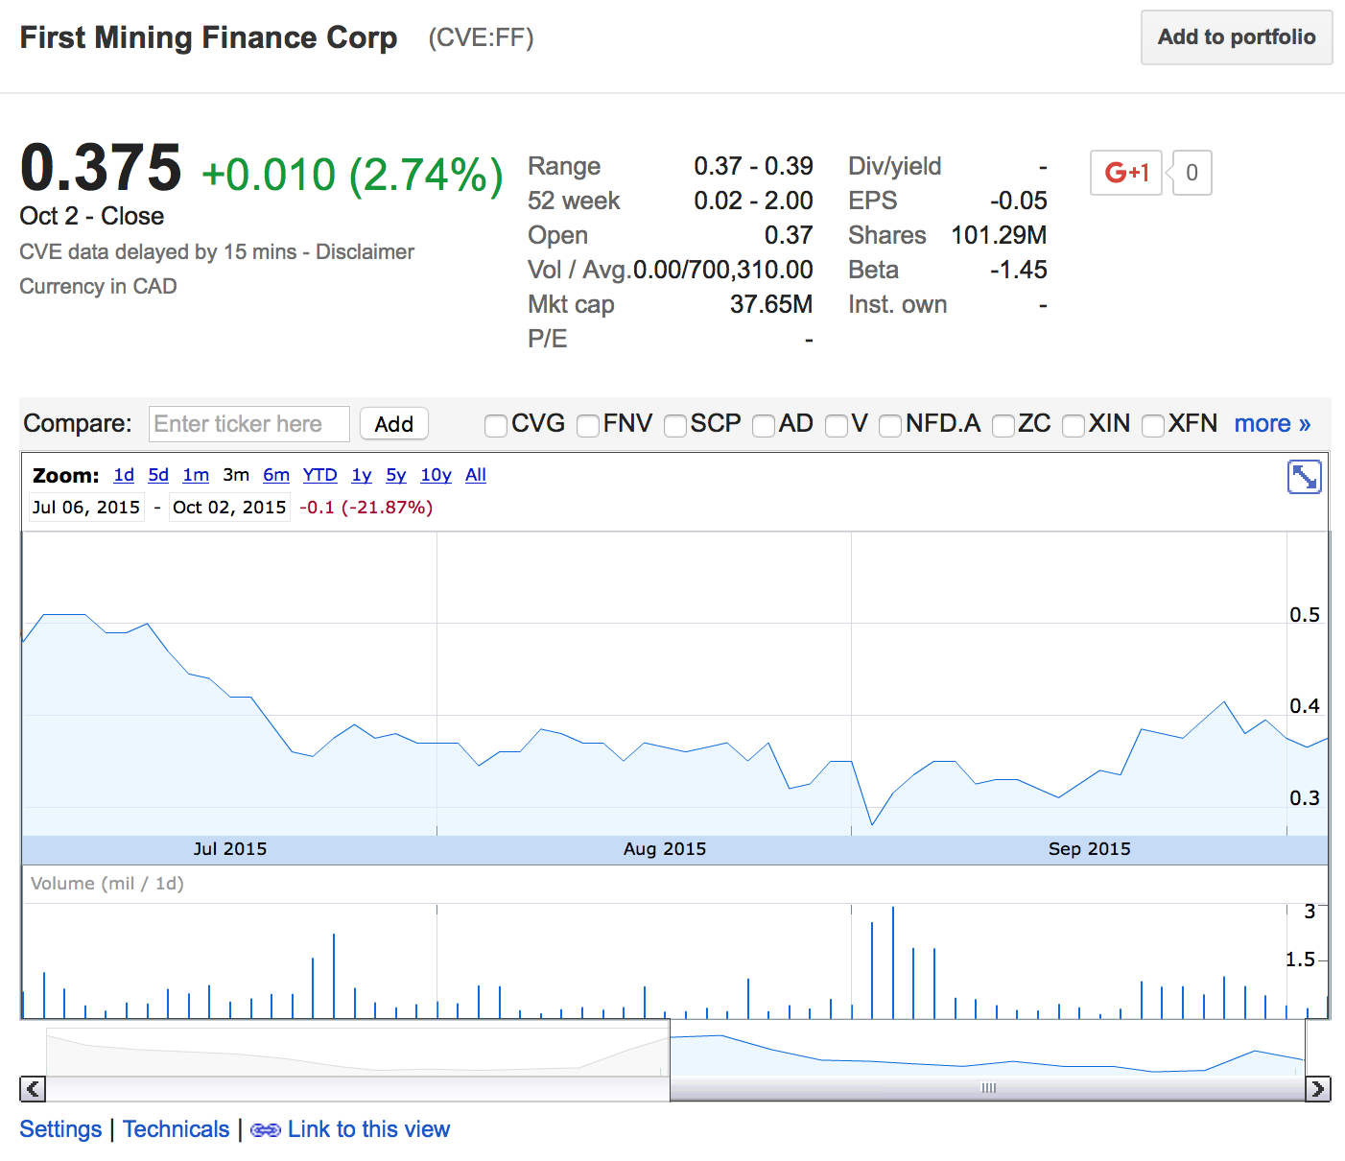Open the Disclaimer link
1345x1161 pixels.
(365, 251)
